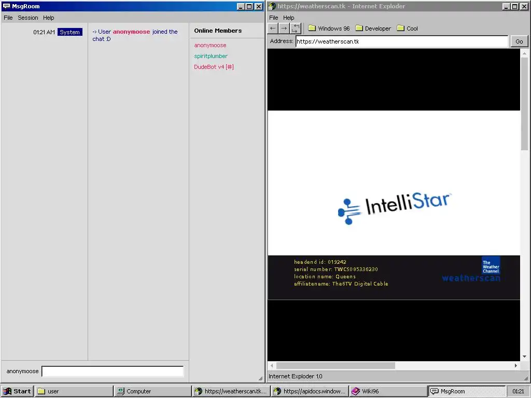This screenshot has width=531, height=398.
Task: Switch to the weatherscan.tk taskbar item
Action: (x=231, y=391)
